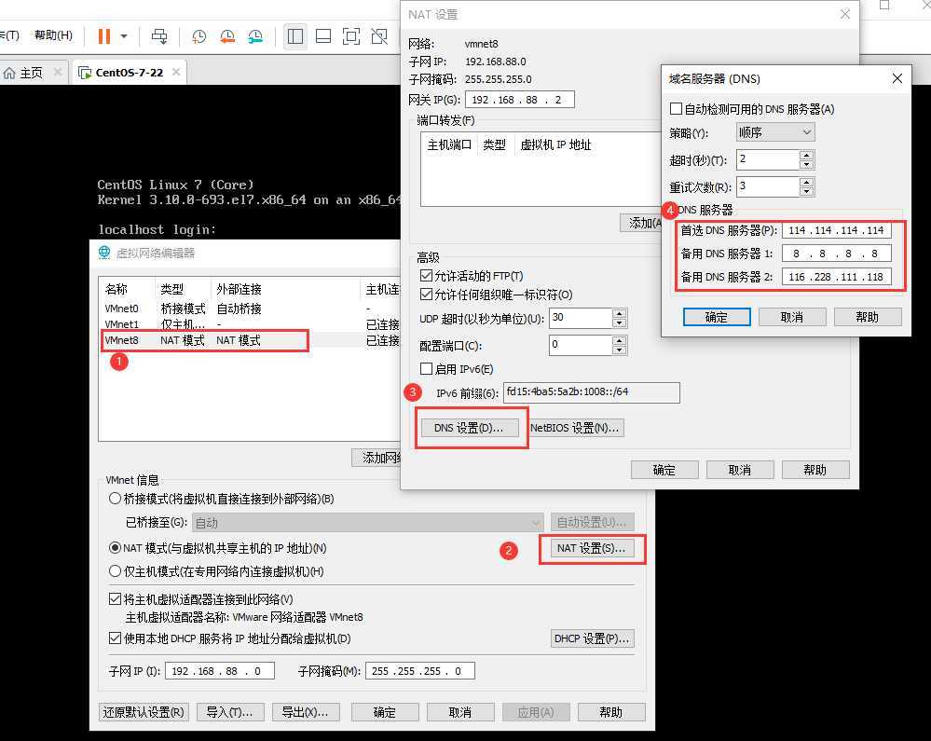Open the 帮助(H) menu
This screenshot has width=931, height=741.
click(53, 35)
